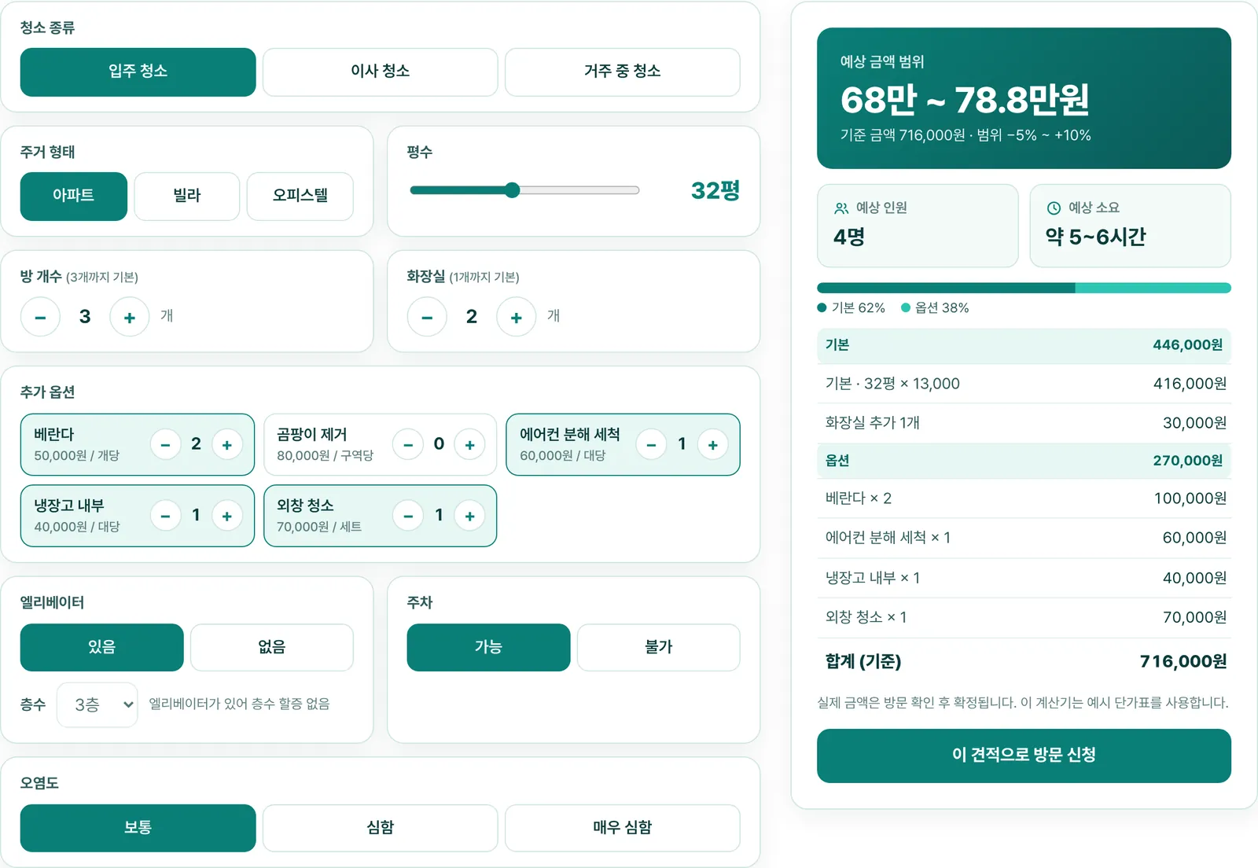Click the 기본/옵션 ratio bar
This screenshot has width=1258, height=868.
[x=1024, y=288]
